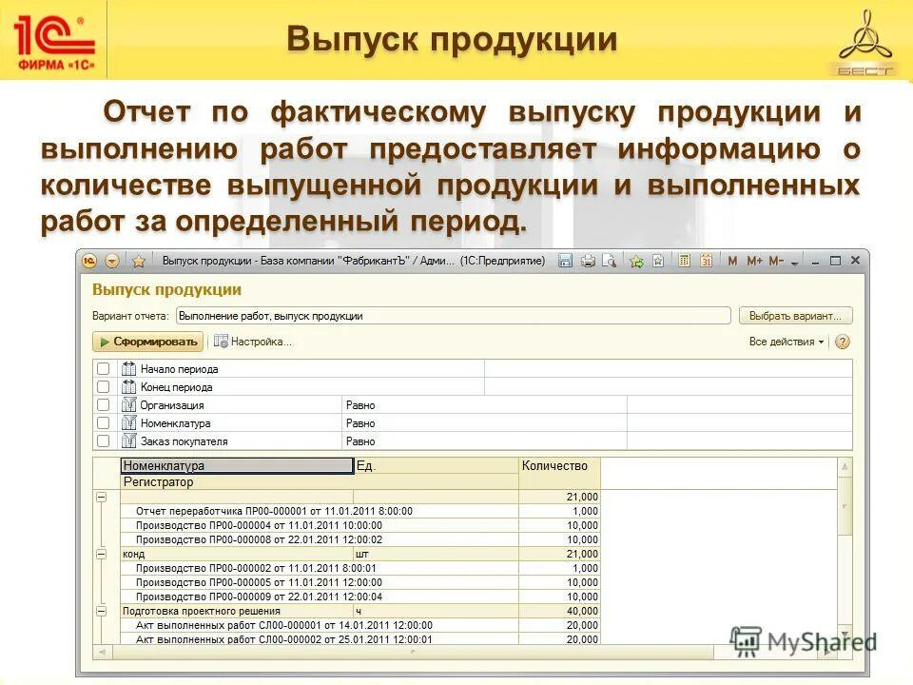This screenshot has width=913, height=685.
Task: Enable the Начало периода checkbox
Action: tap(103, 369)
